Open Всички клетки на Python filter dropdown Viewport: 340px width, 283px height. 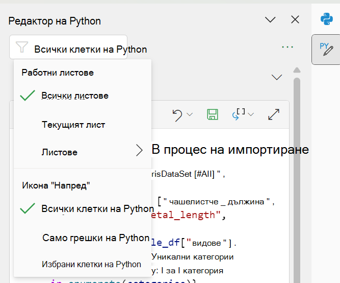point(68,47)
